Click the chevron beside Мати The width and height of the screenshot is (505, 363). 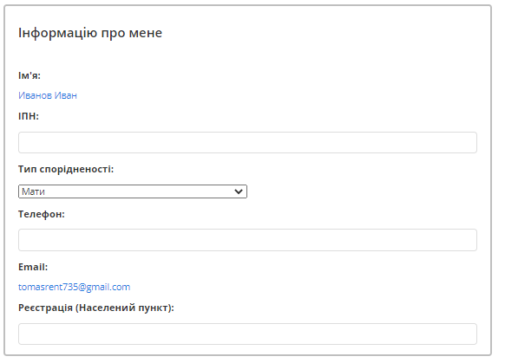coord(239,191)
